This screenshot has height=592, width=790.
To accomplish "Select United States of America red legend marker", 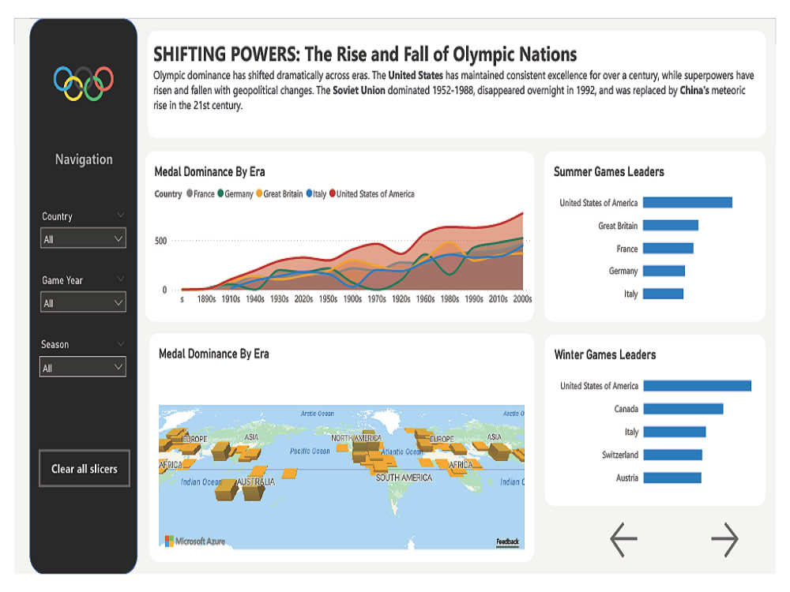I will 333,193.
